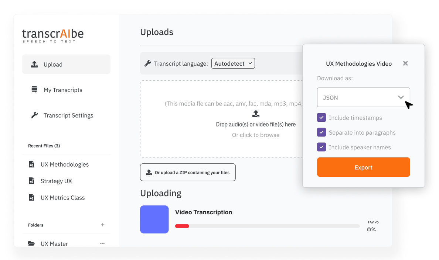
Task: Click the Strategy UX file icon
Action: (x=32, y=181)
